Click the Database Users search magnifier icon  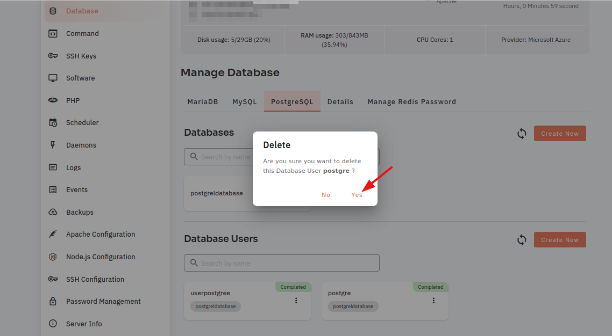(x=194, y=263)
